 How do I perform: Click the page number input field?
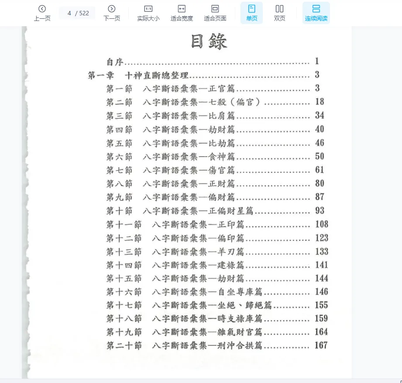(77, 13)
